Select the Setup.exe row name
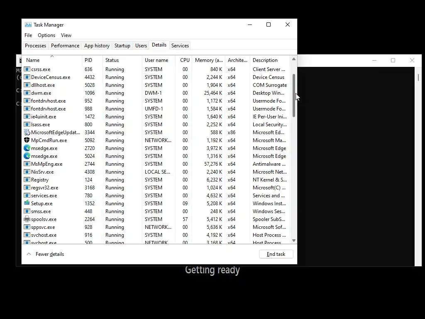This screenshot has height=319, width=425. [x=42, y=204]
